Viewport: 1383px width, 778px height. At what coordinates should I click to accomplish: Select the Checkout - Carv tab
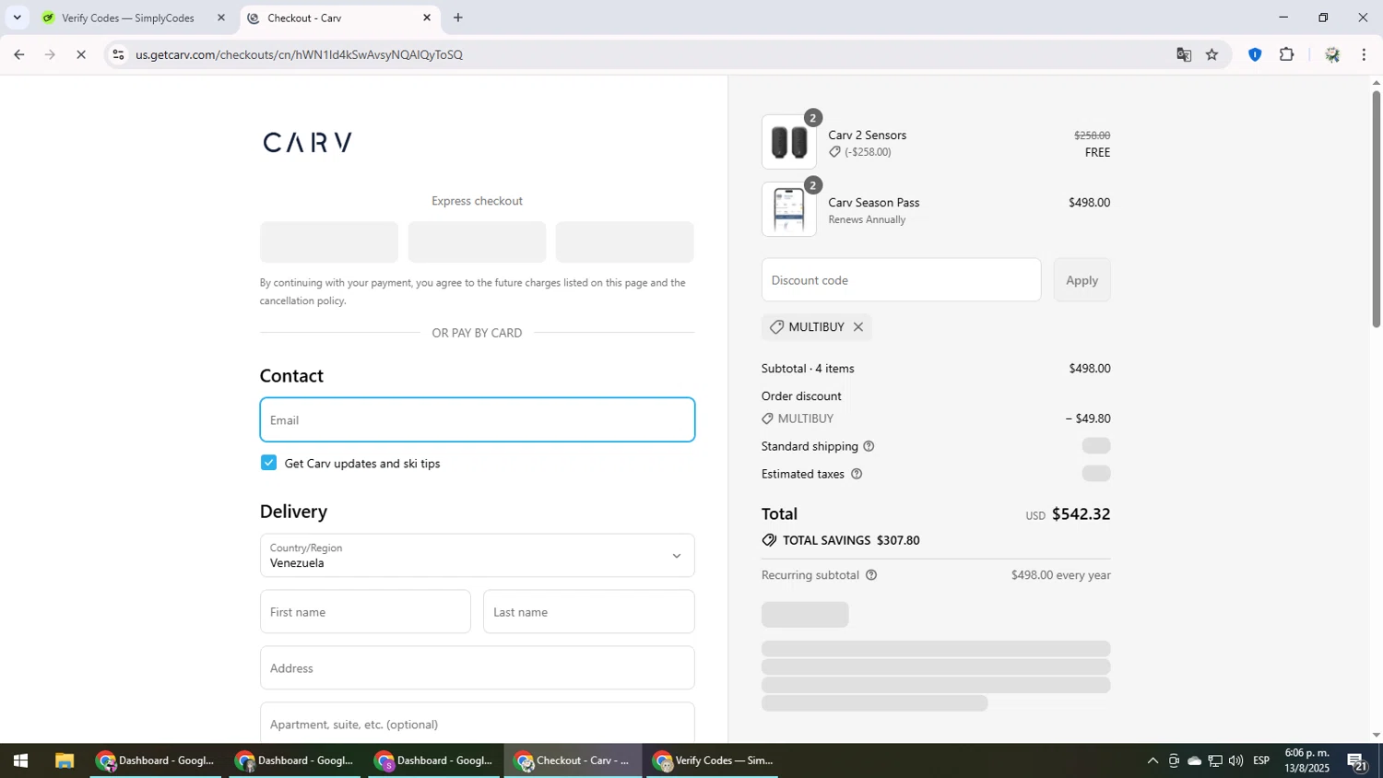(x=340, y=18)
